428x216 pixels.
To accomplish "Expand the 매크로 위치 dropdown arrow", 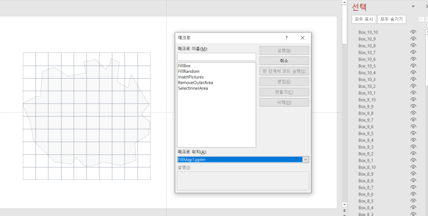I will tap(306, 160).
